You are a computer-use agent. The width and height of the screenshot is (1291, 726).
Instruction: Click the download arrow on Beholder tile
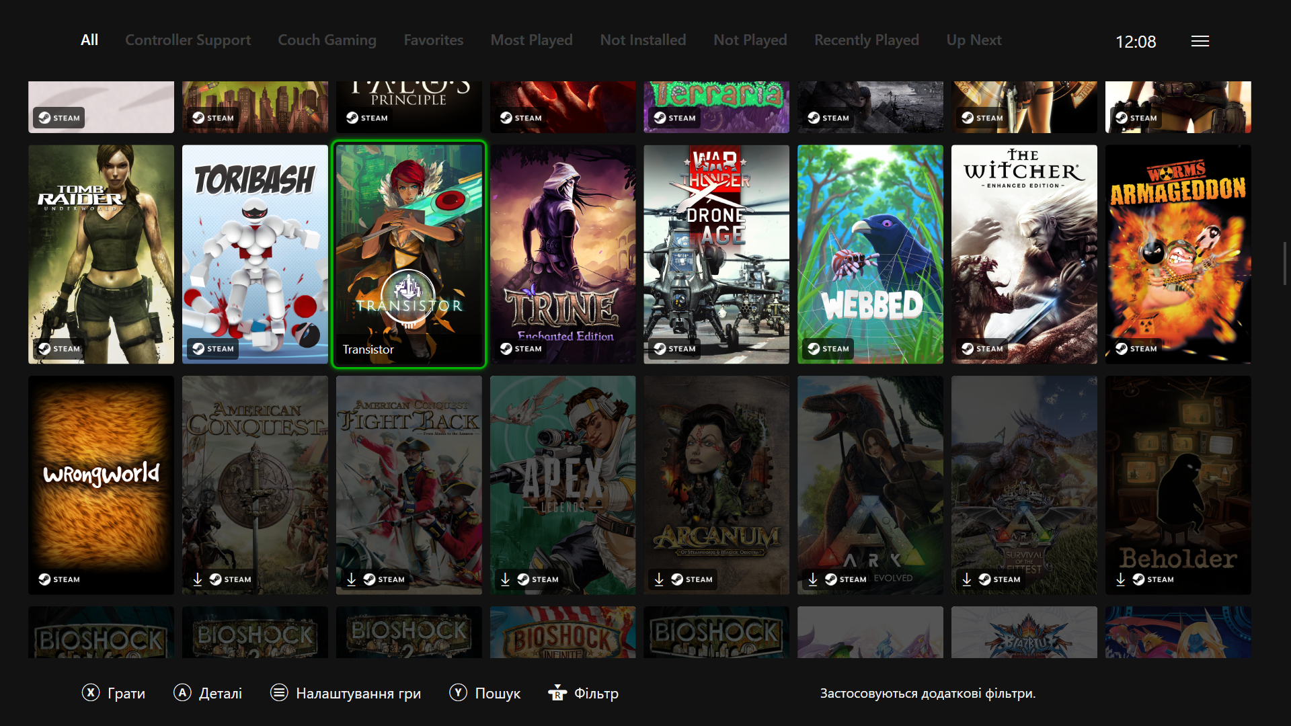1120,579
